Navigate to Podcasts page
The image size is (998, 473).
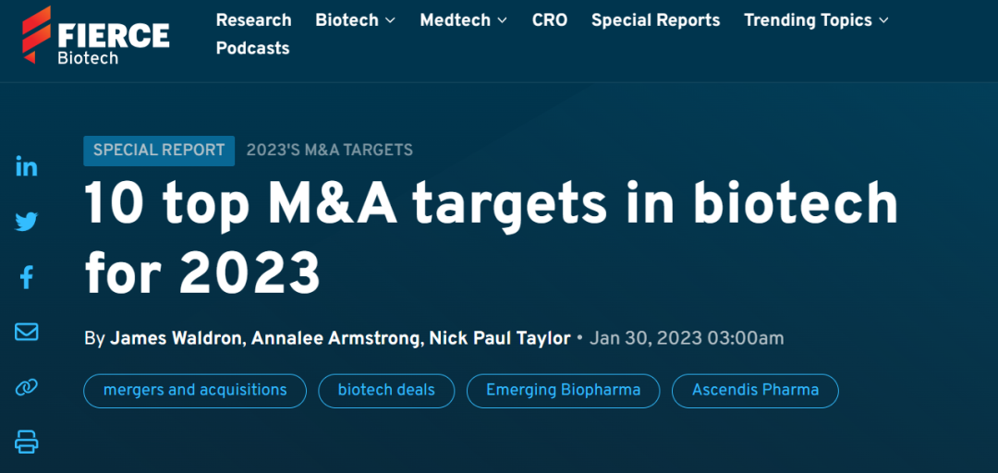pyautogui.click(x=252, y=48)
